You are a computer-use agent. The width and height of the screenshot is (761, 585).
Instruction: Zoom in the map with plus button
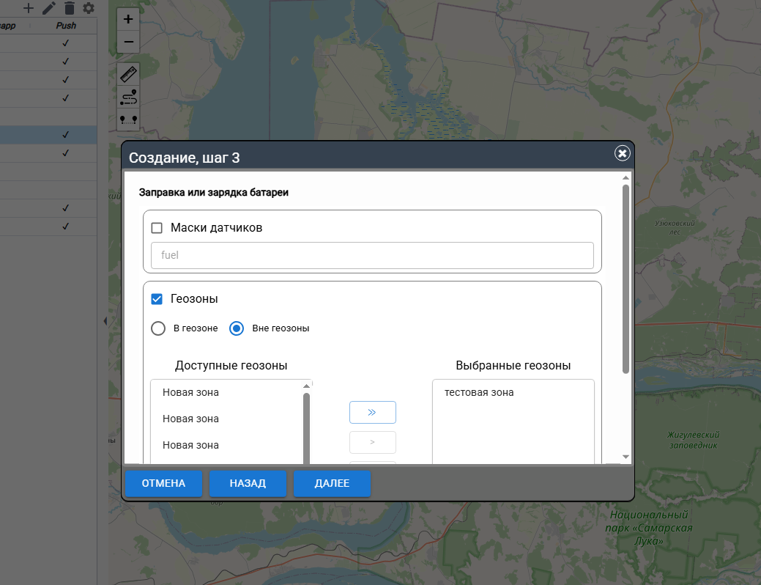(128, 20)
